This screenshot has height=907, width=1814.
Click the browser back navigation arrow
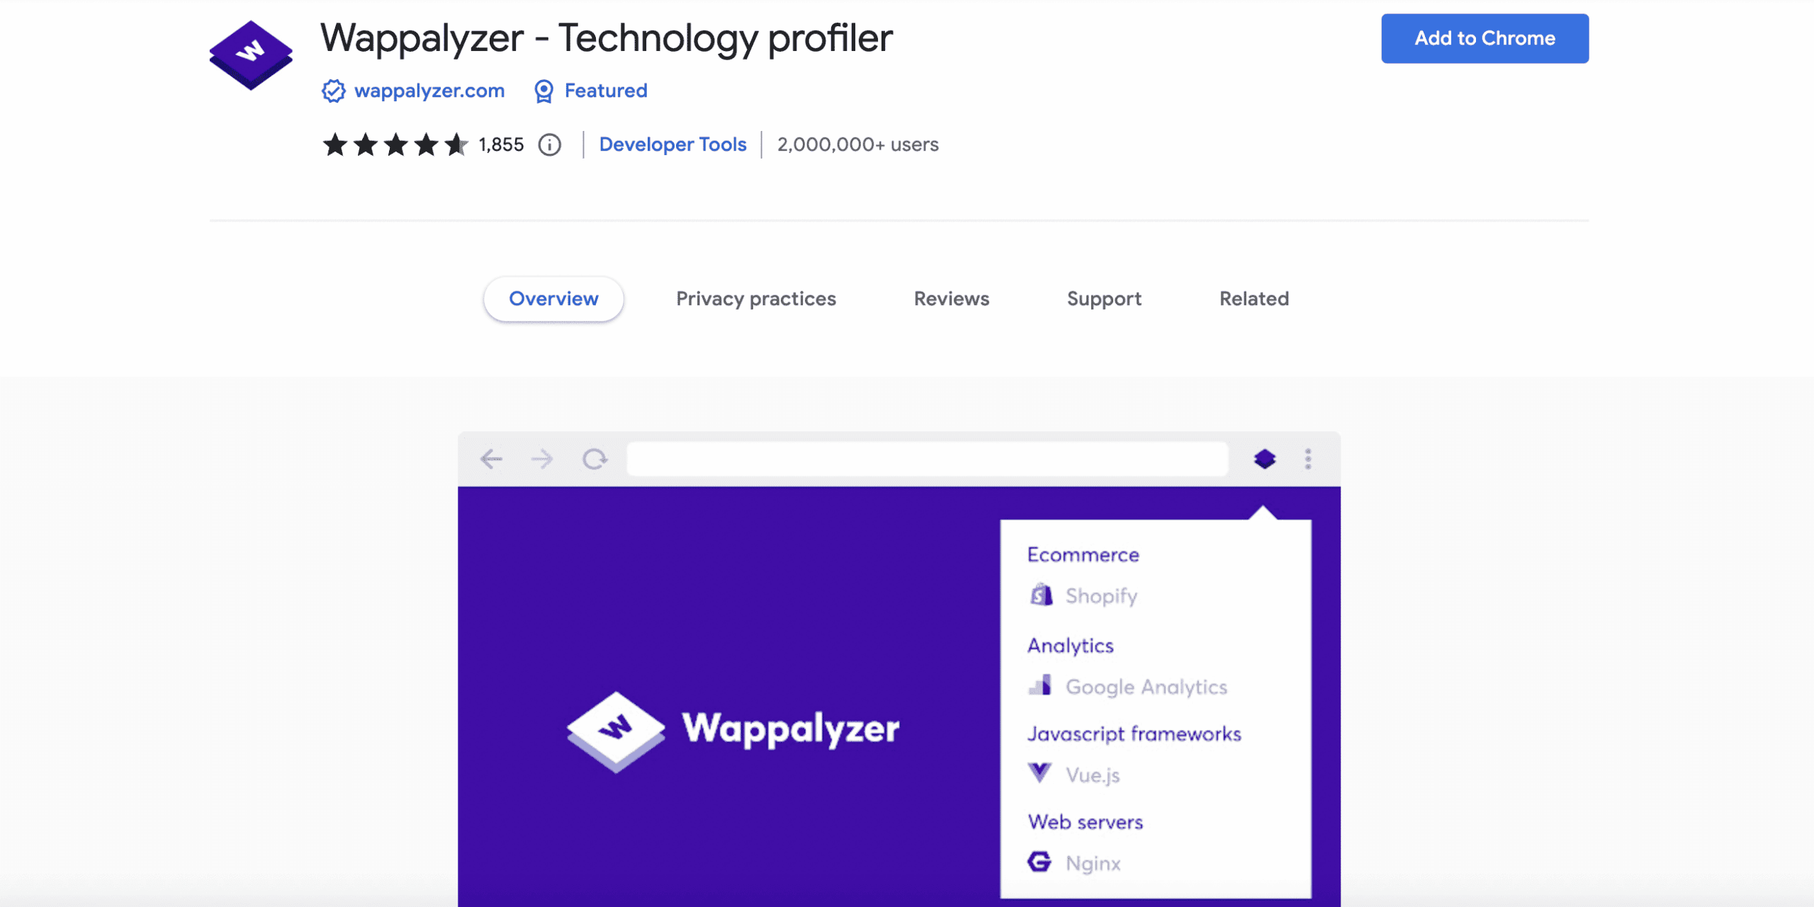[x=491, y=458]
